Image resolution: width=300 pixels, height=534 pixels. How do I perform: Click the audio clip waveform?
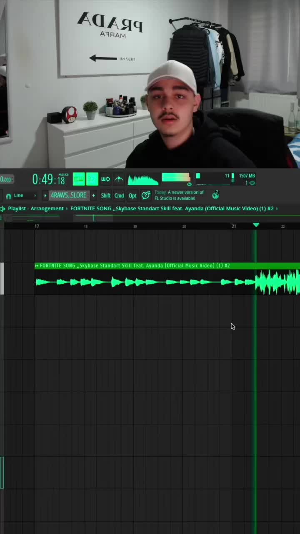(167, 282)
